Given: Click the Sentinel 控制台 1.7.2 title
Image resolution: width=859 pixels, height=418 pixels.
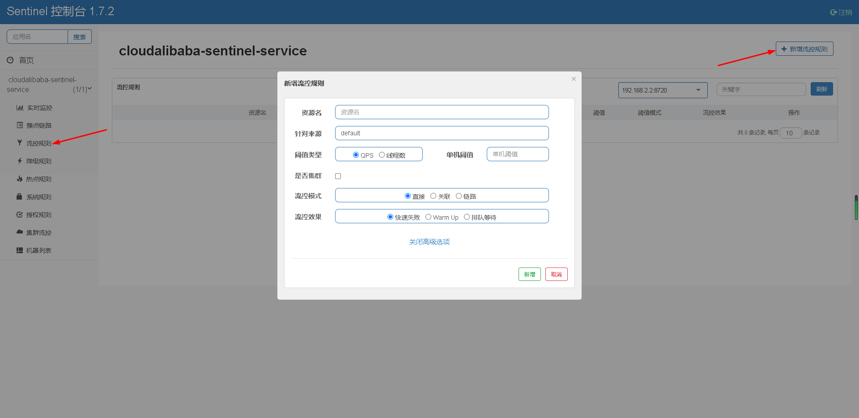Looking at the screenshot, I should [x=60, y=11].
